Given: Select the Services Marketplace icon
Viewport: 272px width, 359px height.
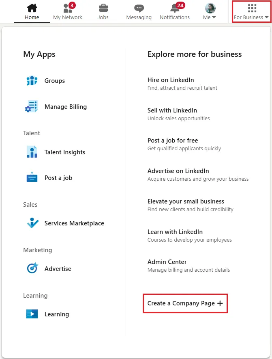Looking at the screenshot, I should [x=32, y=223].
